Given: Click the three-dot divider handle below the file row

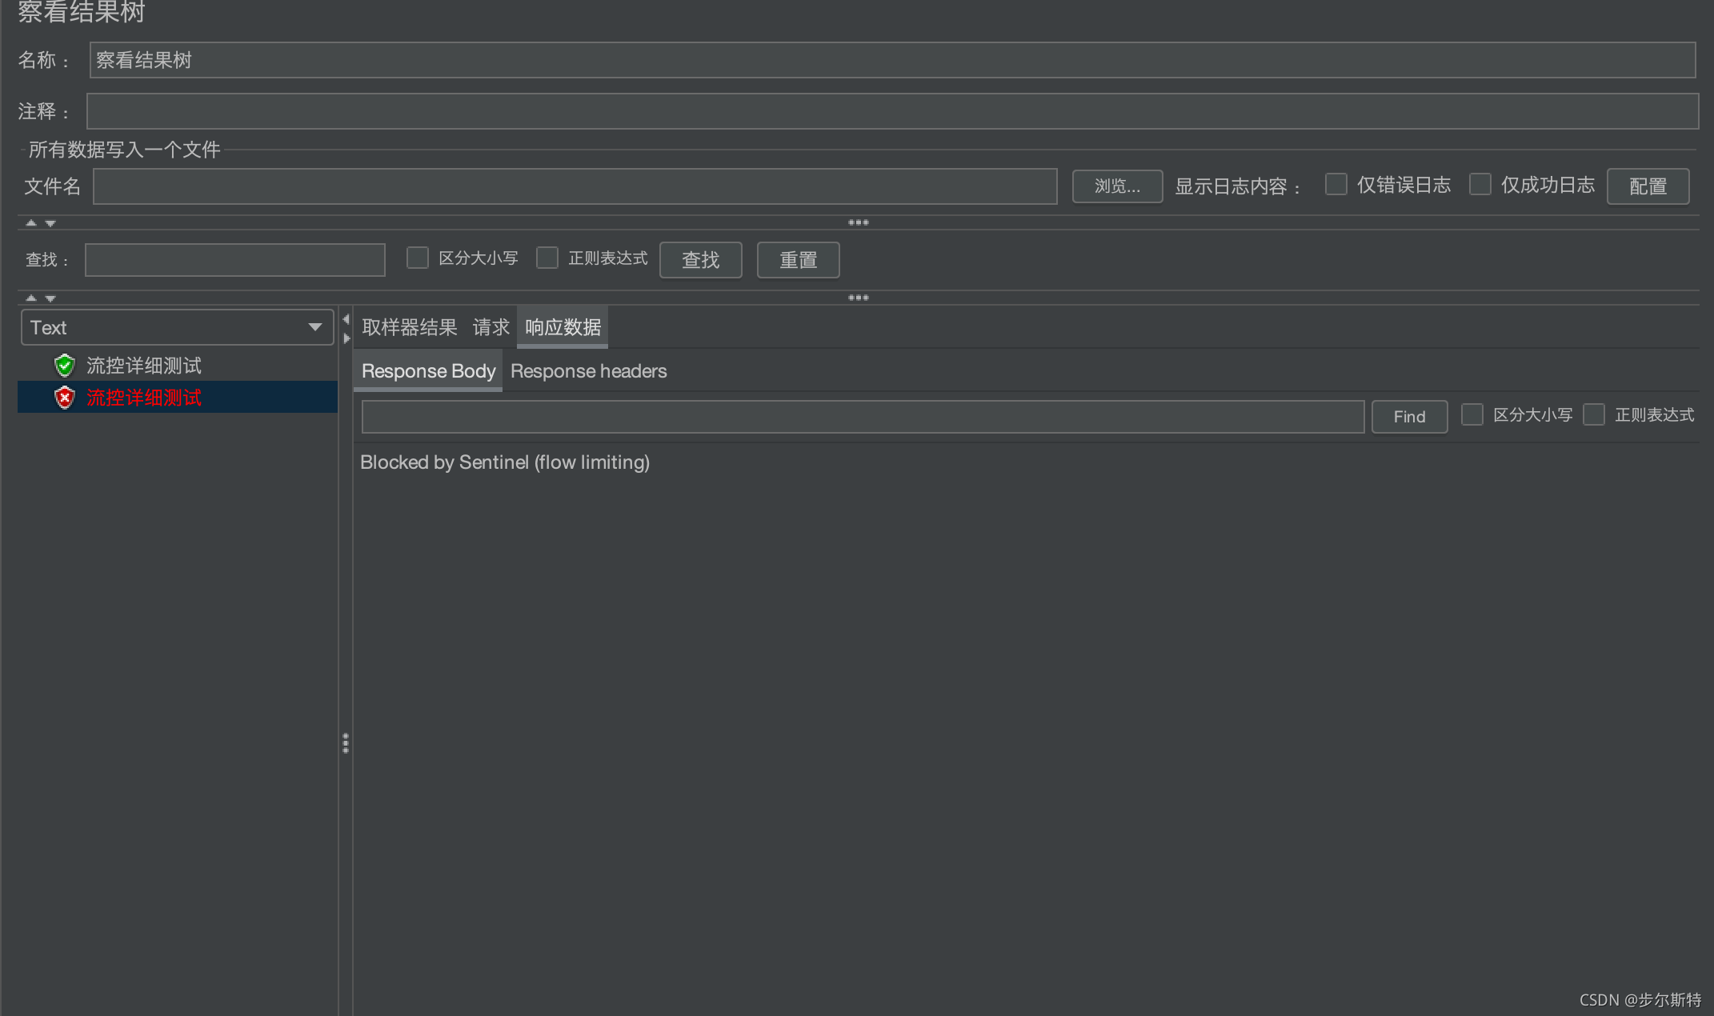Looking at the screenshot, I should tap(858, 222).
